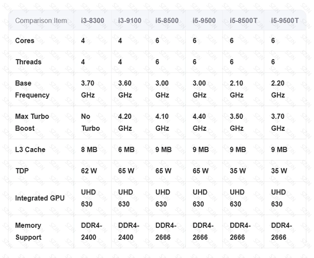Viewport: 314px width, 258px height.
Task: Click the 3.60 GHz base frequency cell
Action: pyautogui.click(x=125, y=89)
